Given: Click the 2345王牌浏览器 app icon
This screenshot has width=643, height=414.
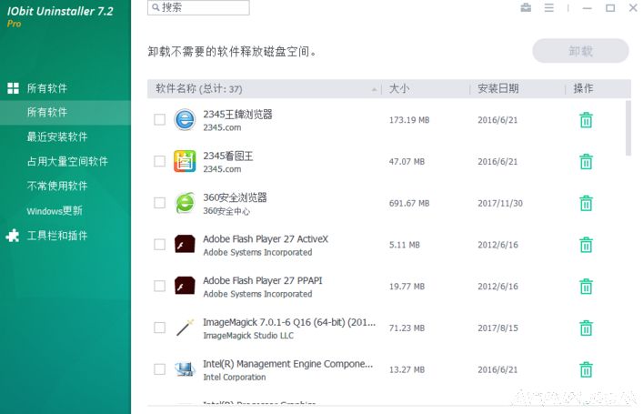Looking at the screenshot, I should (185, 120).
